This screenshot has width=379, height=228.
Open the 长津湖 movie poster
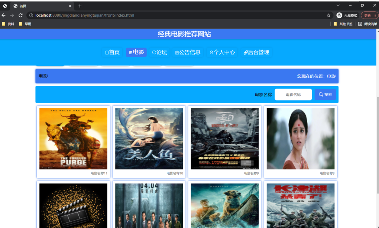301,205
